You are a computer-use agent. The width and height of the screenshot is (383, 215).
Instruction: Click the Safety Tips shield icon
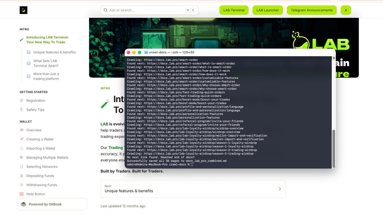22,110
